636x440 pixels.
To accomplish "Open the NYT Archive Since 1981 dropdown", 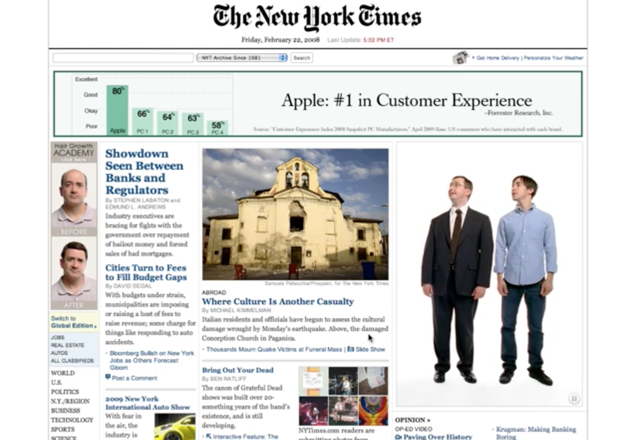I will (x=242, y=58).
